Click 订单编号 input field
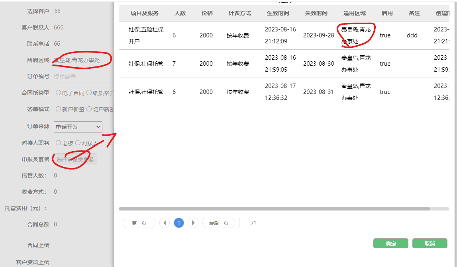The height and width of the screenshot is (267, 457). [83, 76]
